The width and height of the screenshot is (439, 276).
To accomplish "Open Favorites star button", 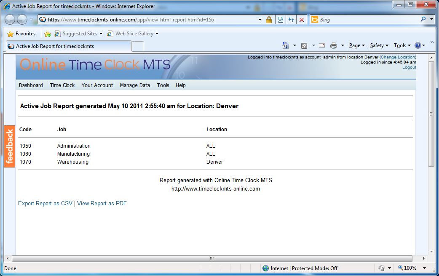I will pos(21,34).
